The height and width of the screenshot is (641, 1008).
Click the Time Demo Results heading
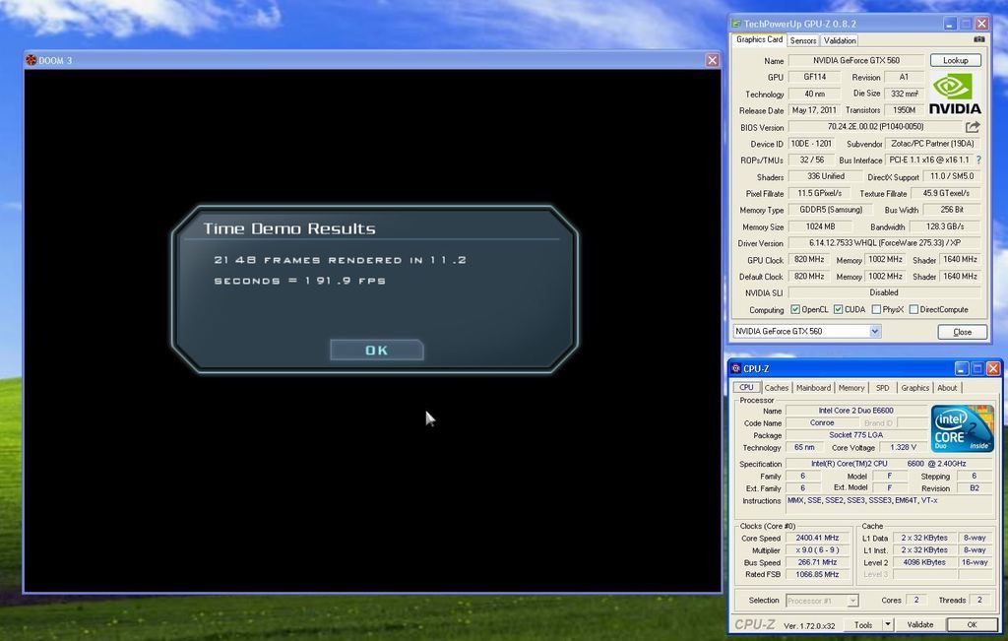tap(289, 228)
